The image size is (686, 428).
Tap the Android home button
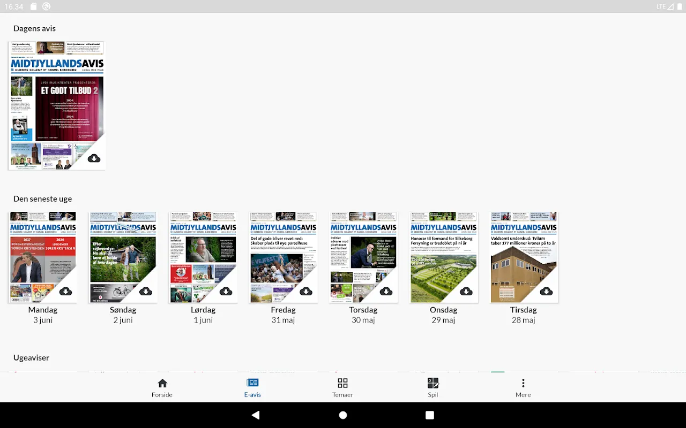coord(343,415)
